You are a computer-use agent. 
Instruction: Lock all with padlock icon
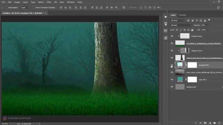(x=192, y=30)
